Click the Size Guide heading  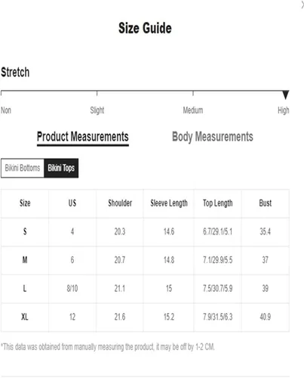[x=145, y=28]
